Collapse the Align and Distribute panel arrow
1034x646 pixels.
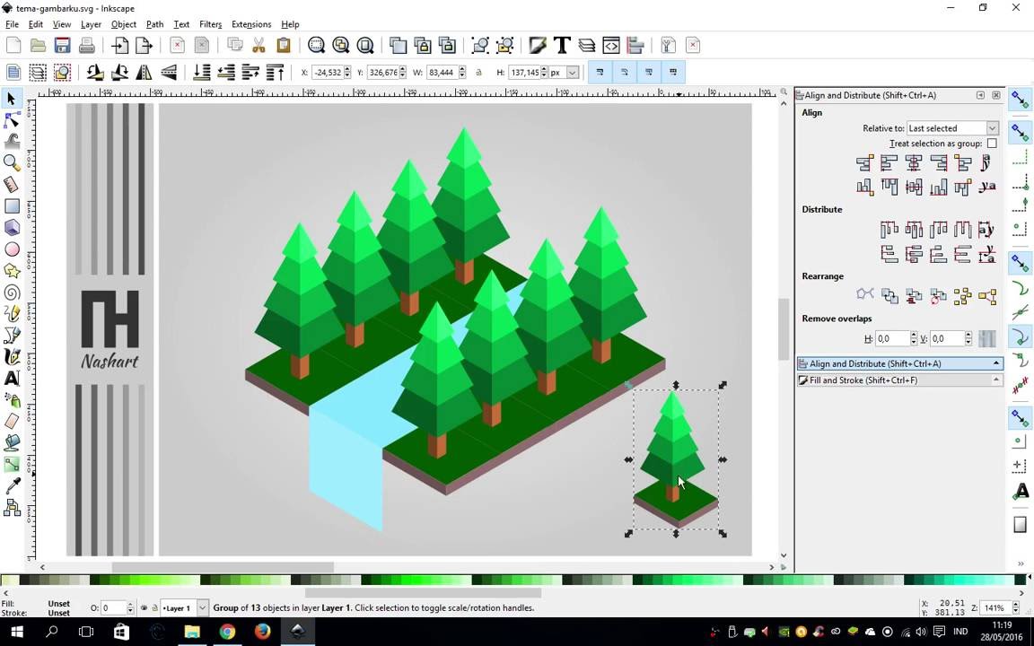pyautogui.click(x=995, y=363)
